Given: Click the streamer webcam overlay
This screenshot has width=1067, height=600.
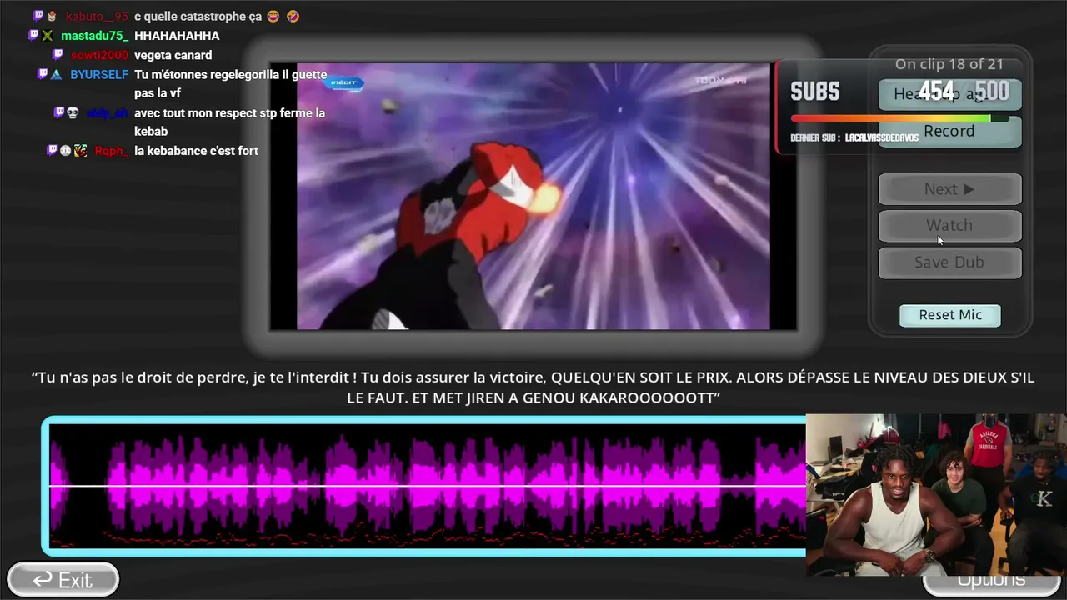Looking at the screenshot, I should (x=936, y=495).
